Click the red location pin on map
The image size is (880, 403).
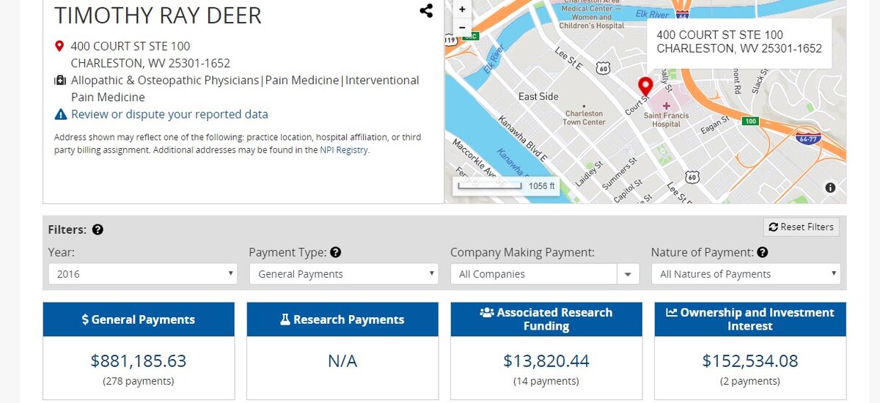click(x=646, y=86)
